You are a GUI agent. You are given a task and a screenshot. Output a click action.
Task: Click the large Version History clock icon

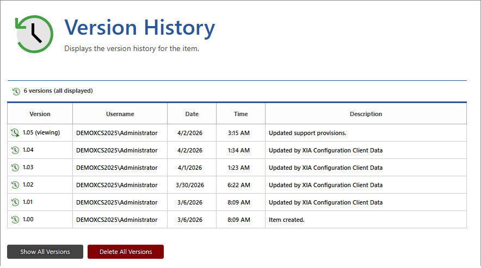click(x=34, y=34)
